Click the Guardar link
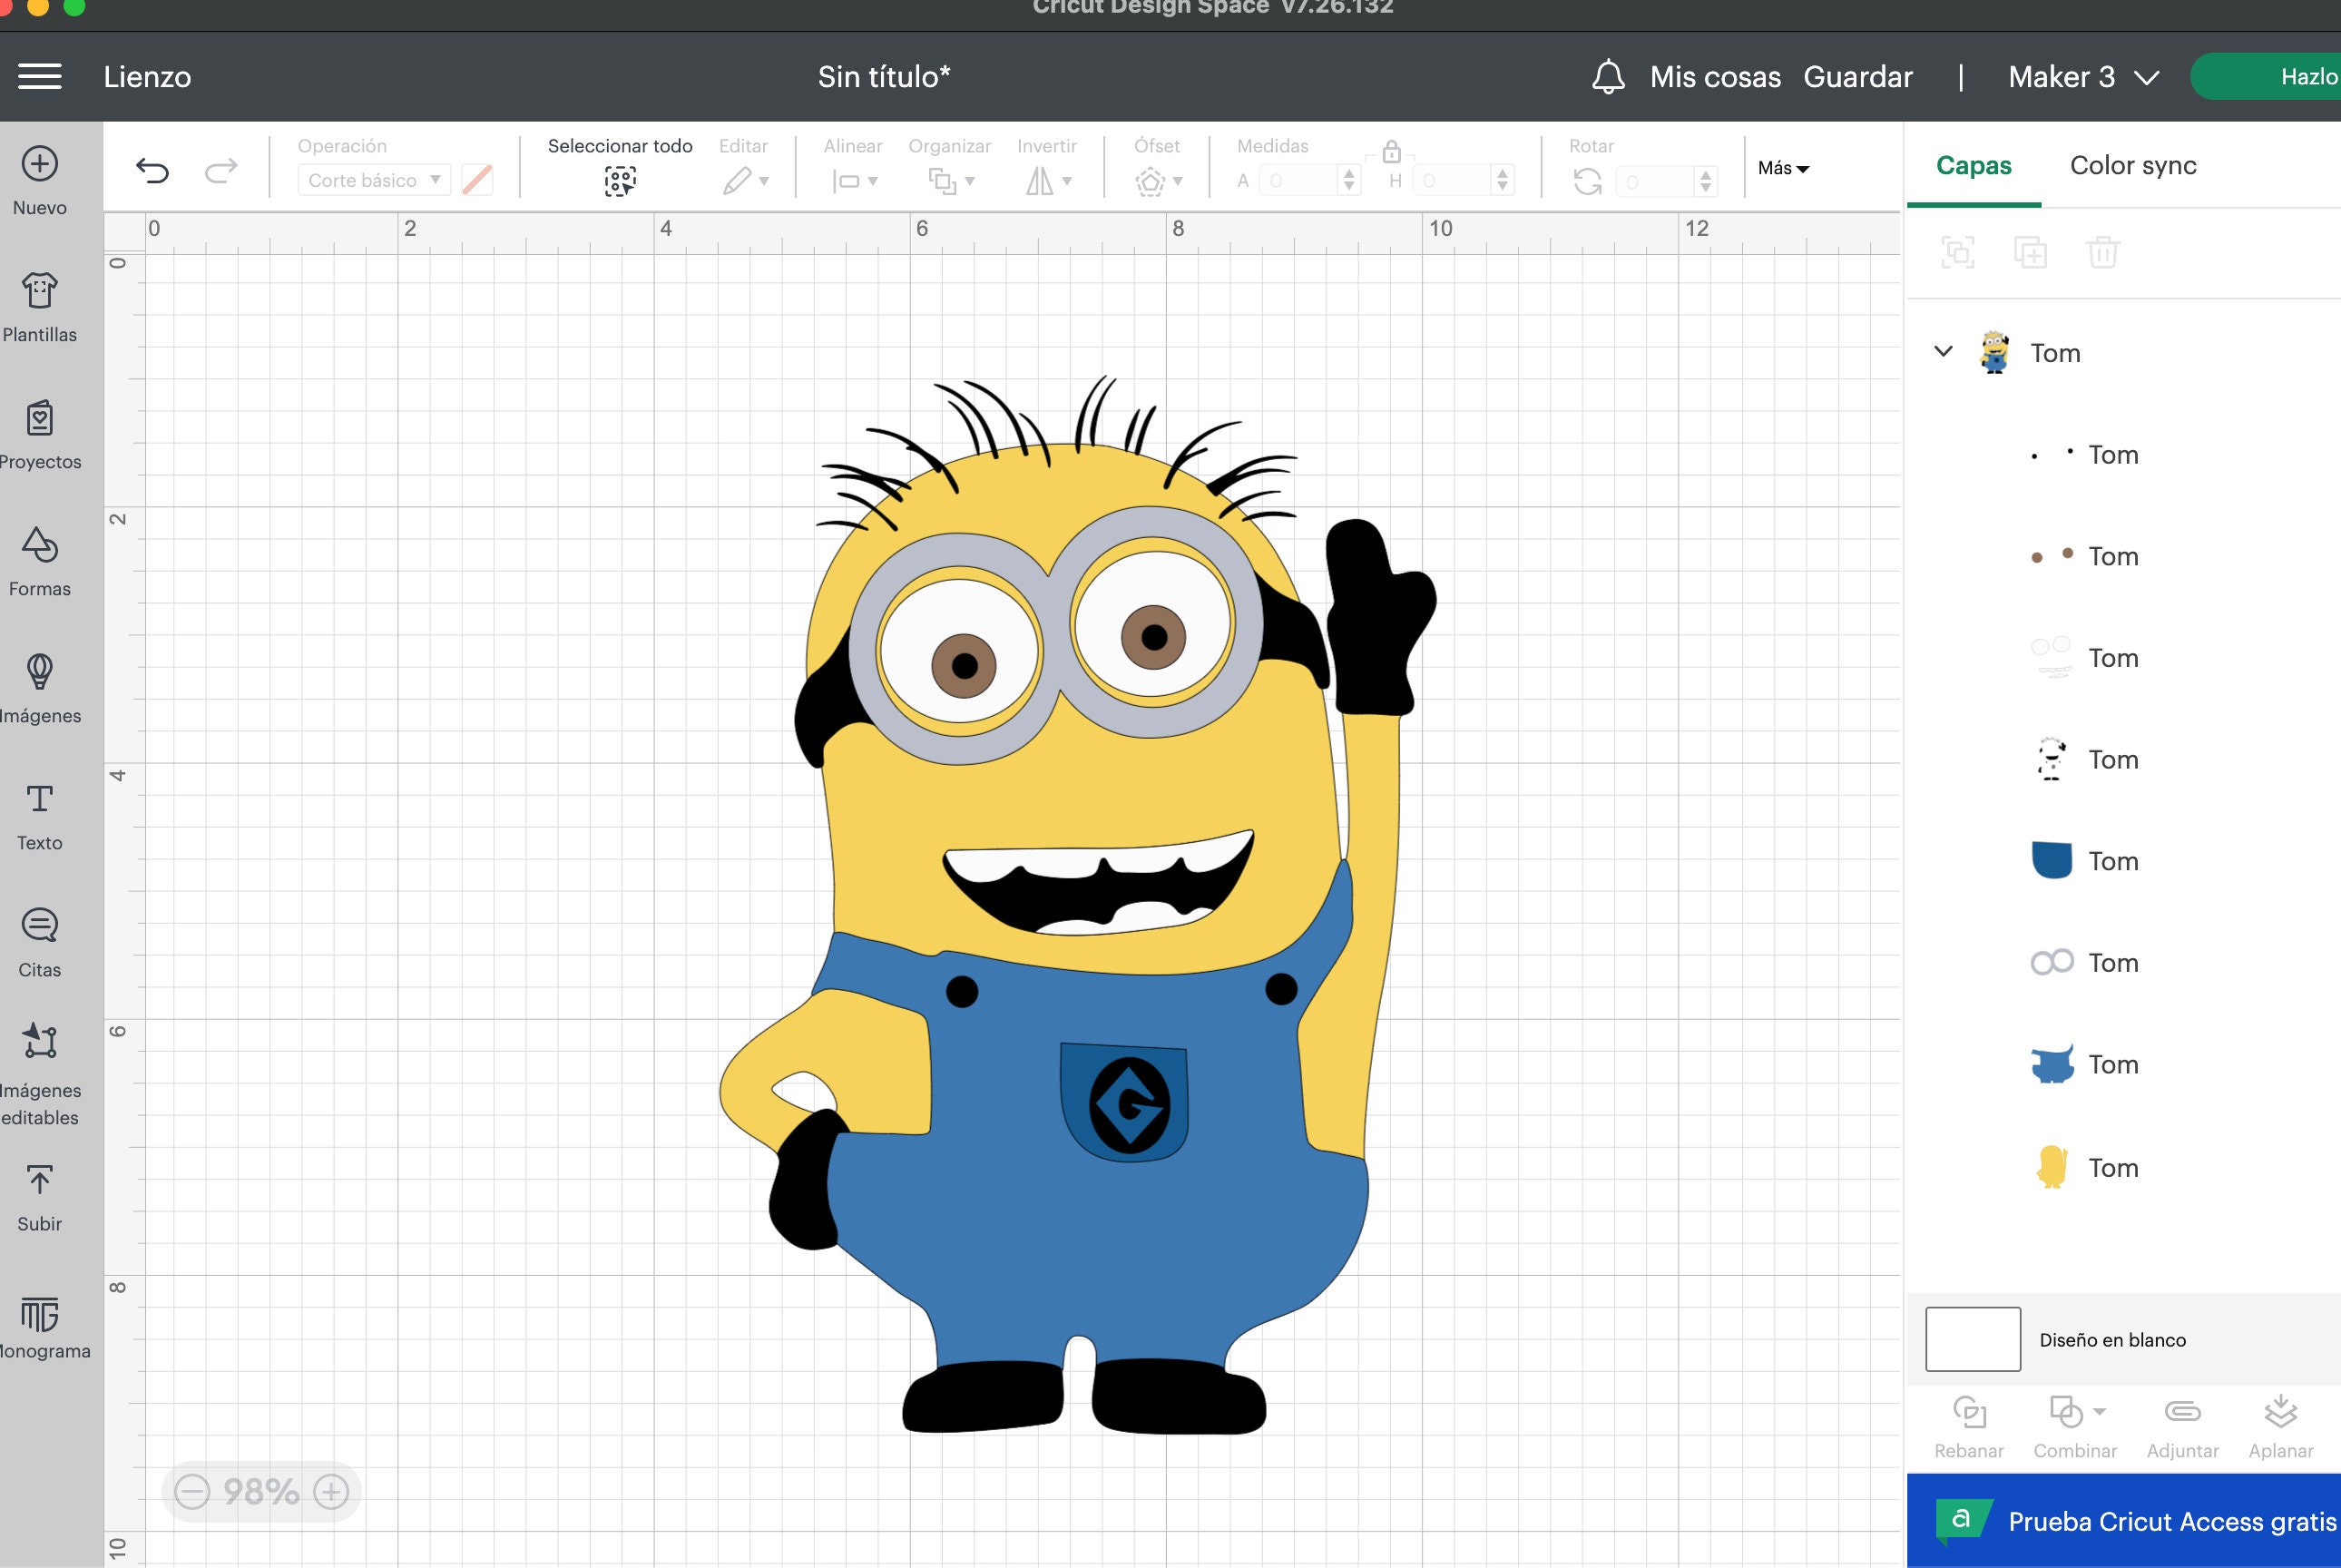Image resolution: width=2341 pixels, height=1568 pixels. (x=1858, y=77)
